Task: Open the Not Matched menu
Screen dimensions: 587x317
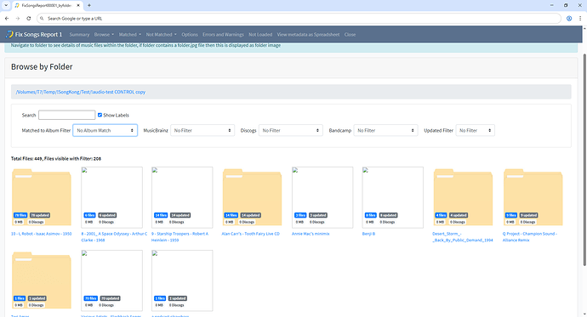Action: click(161, 34)
